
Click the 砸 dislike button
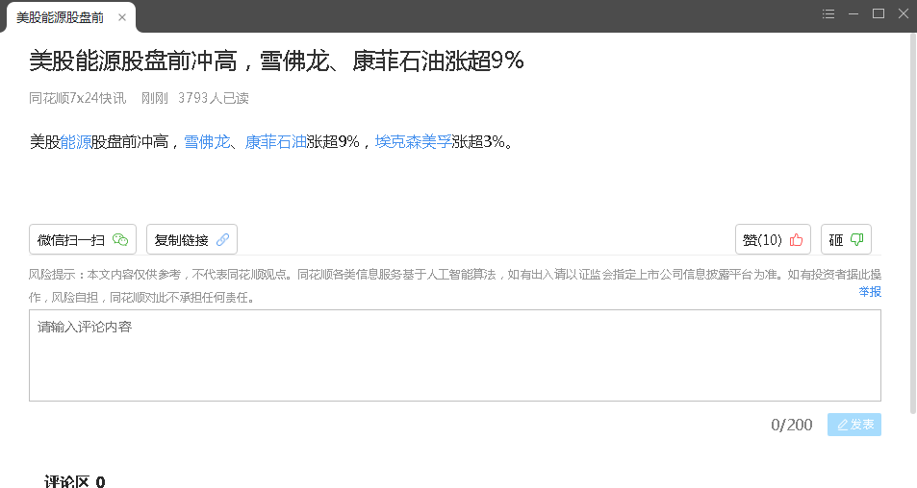coord(846,239)
